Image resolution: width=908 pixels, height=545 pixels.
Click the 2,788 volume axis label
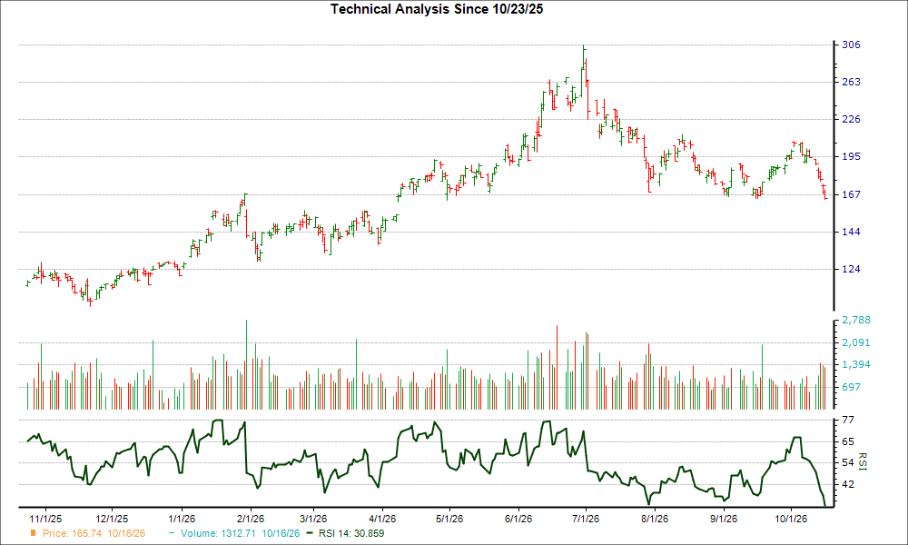[856, 320]
